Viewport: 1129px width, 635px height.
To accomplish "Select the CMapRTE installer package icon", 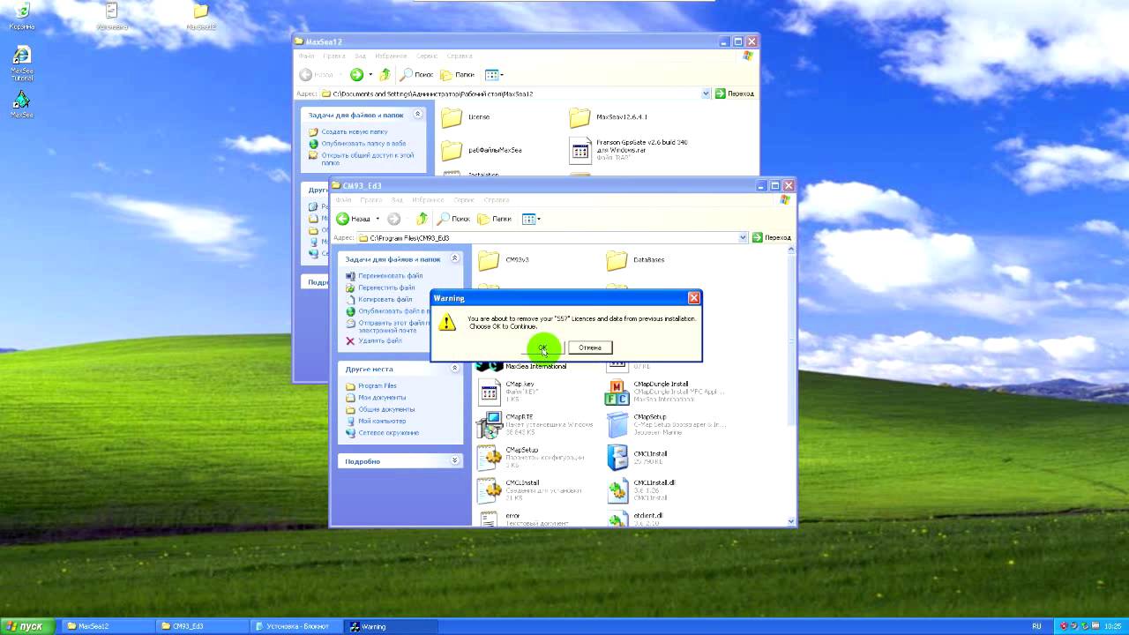I will [x=489, y=424].
